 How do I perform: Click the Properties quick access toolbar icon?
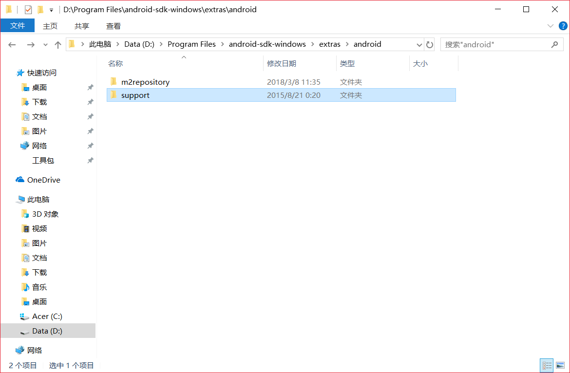(x=28, y=9)
